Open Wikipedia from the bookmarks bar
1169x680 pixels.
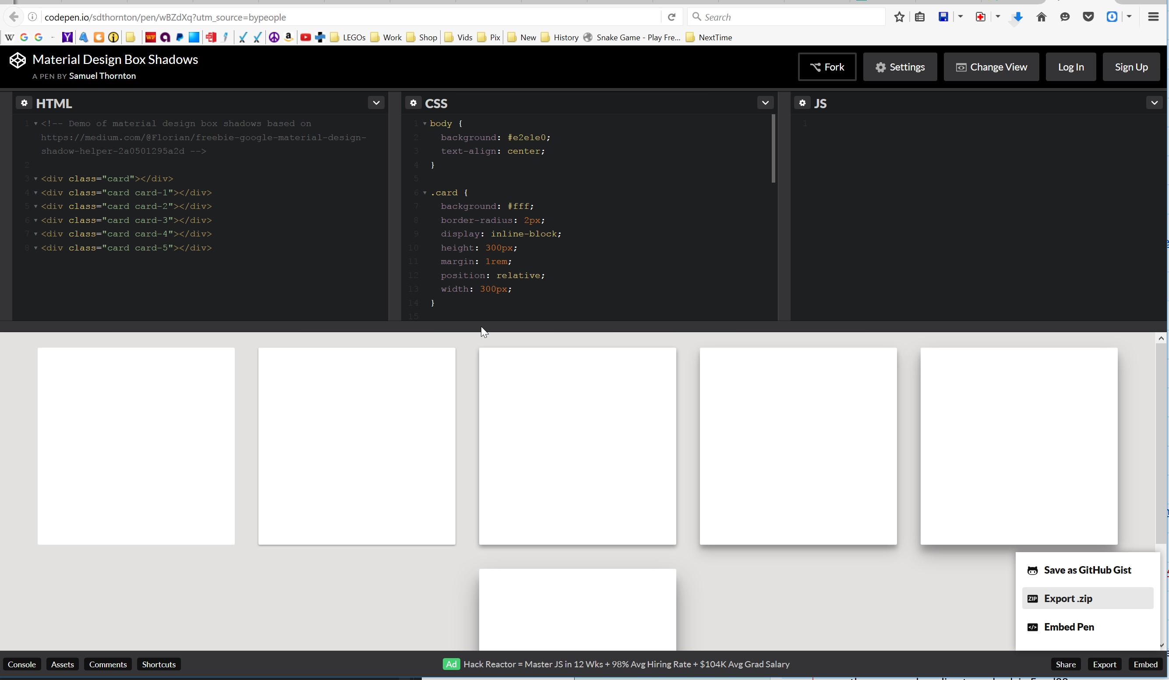(x=9, y=37)
